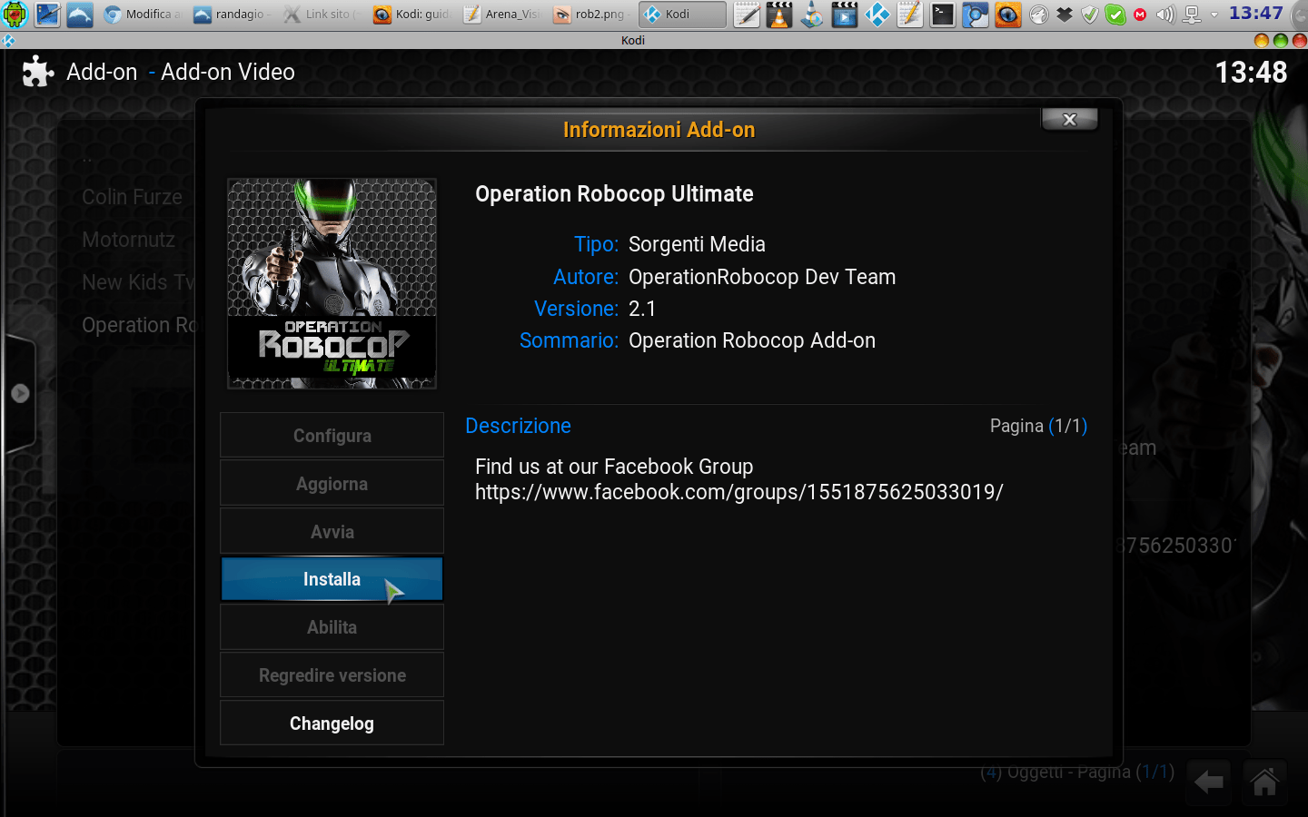This screenshot has width=1308, height=817.
Task: Click the panel clock showing 13:47
Action: (x=1256, y=14)
